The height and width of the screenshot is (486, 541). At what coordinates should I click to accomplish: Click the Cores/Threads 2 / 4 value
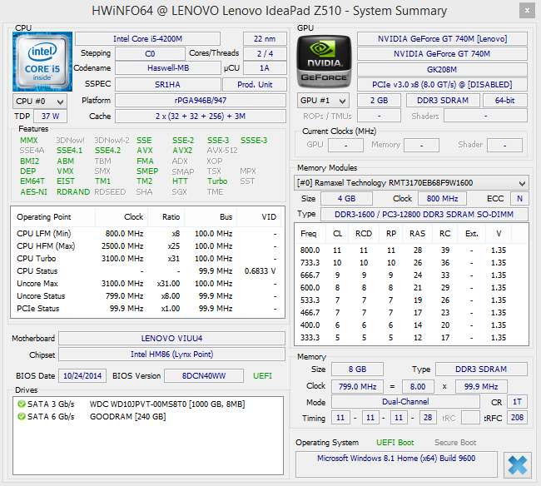coord(265,53)
